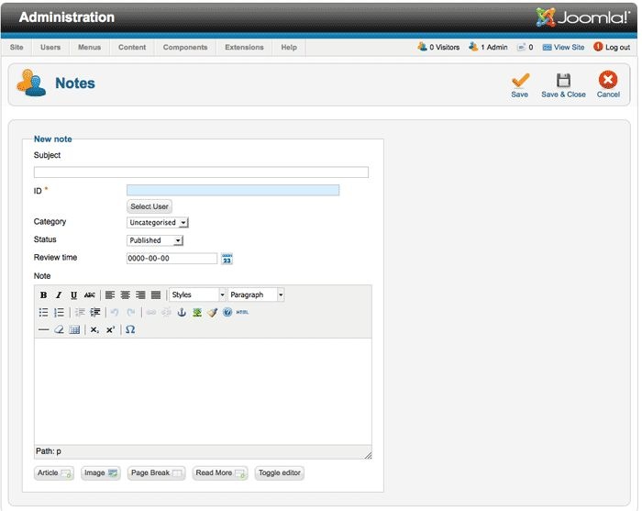Image resolution: width=642 pixels, height=511 pixels.
Task: Save the note
Action: pos(520,85)
